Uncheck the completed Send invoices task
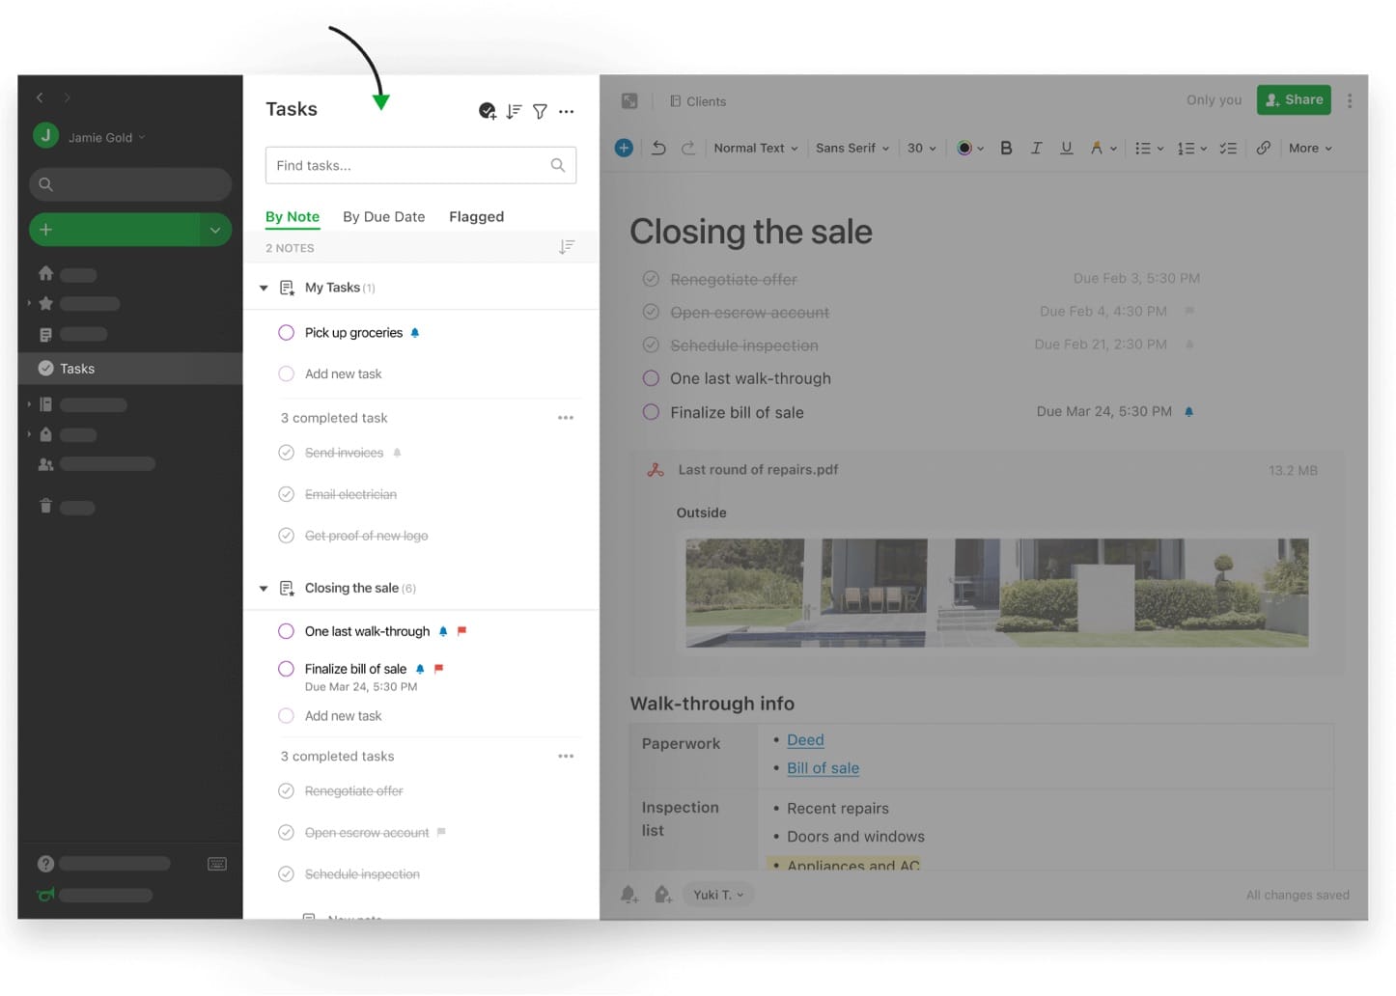Screen dimensions: 1396x996 point(286,453)
